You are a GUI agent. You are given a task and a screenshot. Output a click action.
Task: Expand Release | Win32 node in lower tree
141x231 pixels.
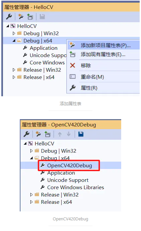coord(31,194)
